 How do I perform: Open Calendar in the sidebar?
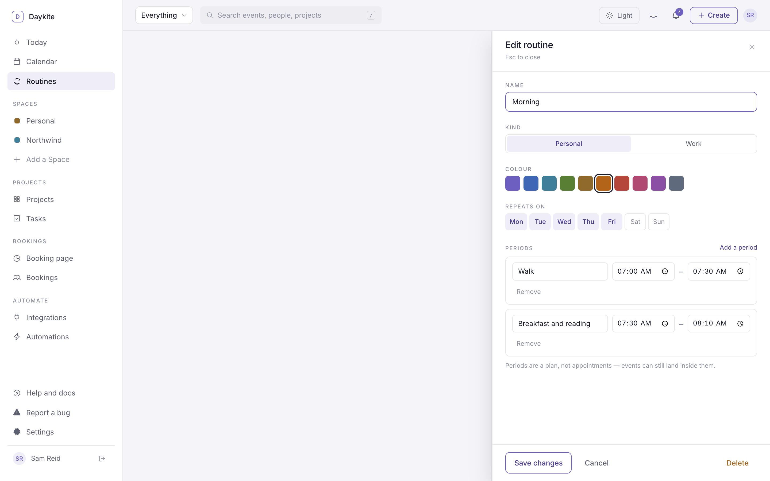(x=61, y=61)
